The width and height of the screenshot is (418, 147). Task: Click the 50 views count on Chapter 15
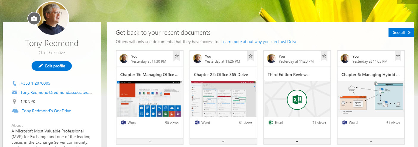click(172, 123)
